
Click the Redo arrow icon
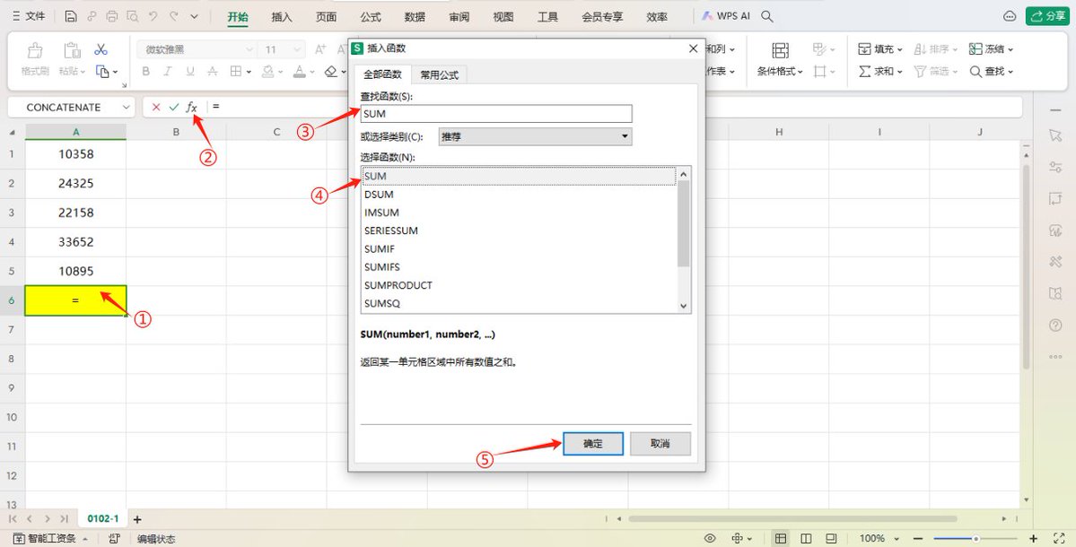[173, 16]
